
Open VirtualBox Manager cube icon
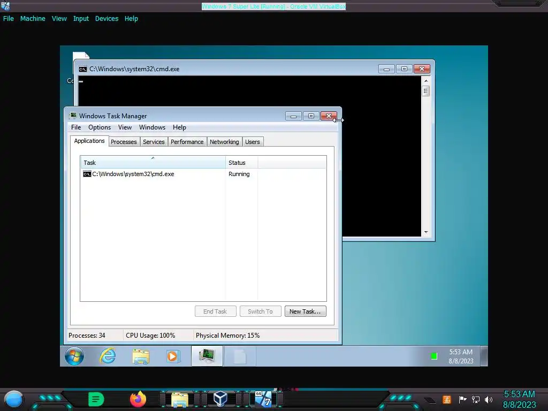pos(220,399)
